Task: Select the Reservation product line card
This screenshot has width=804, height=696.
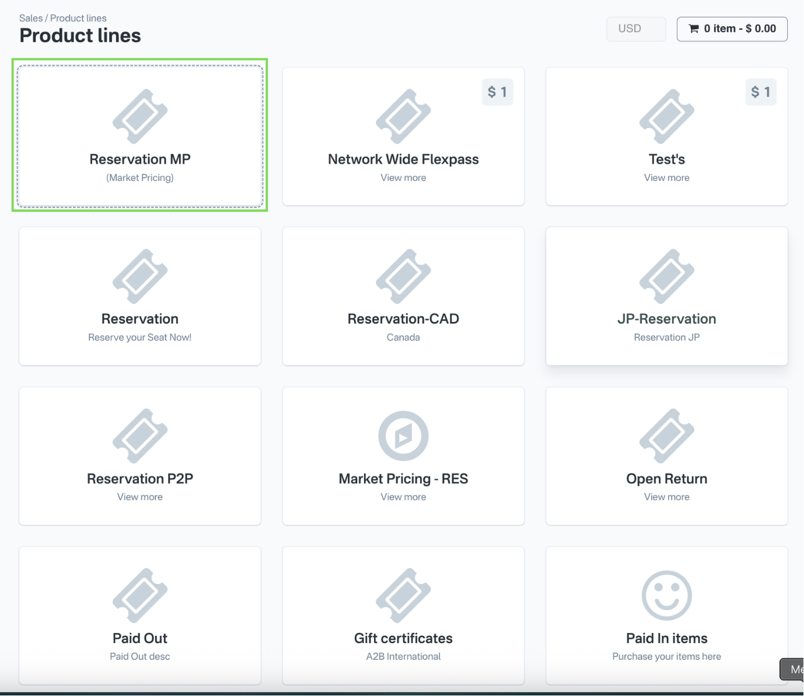Action: tap(139, 296)
